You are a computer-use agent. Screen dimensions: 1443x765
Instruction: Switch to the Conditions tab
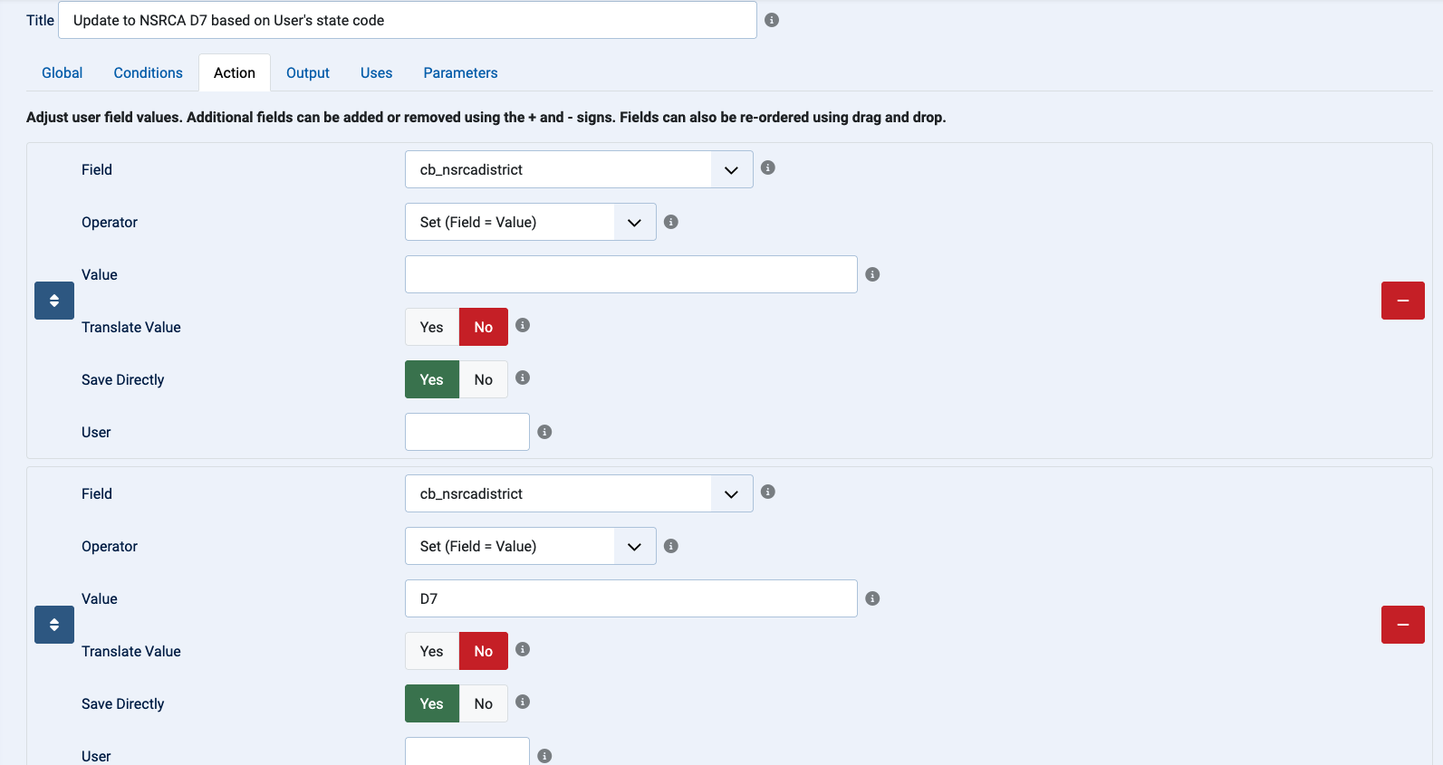[149, 72]
